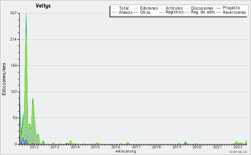Click the 'wikiscan.org' caption
The height and width of the screenshot is (155, 251).
pyautogui.click(x=125, y=151)
